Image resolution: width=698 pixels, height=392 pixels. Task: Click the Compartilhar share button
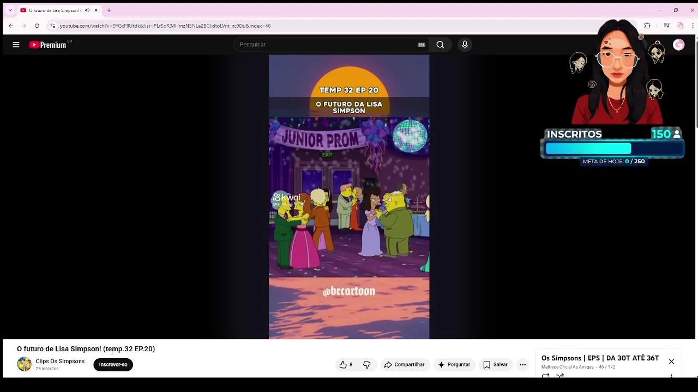tap(404, 365)
